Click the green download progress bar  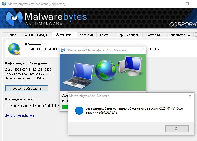tap(65, 107)
